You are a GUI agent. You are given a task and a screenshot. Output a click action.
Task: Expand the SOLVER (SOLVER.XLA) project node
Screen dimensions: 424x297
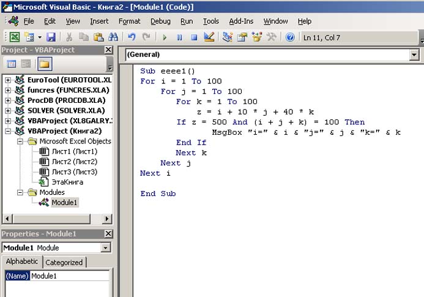coord(8,110)
